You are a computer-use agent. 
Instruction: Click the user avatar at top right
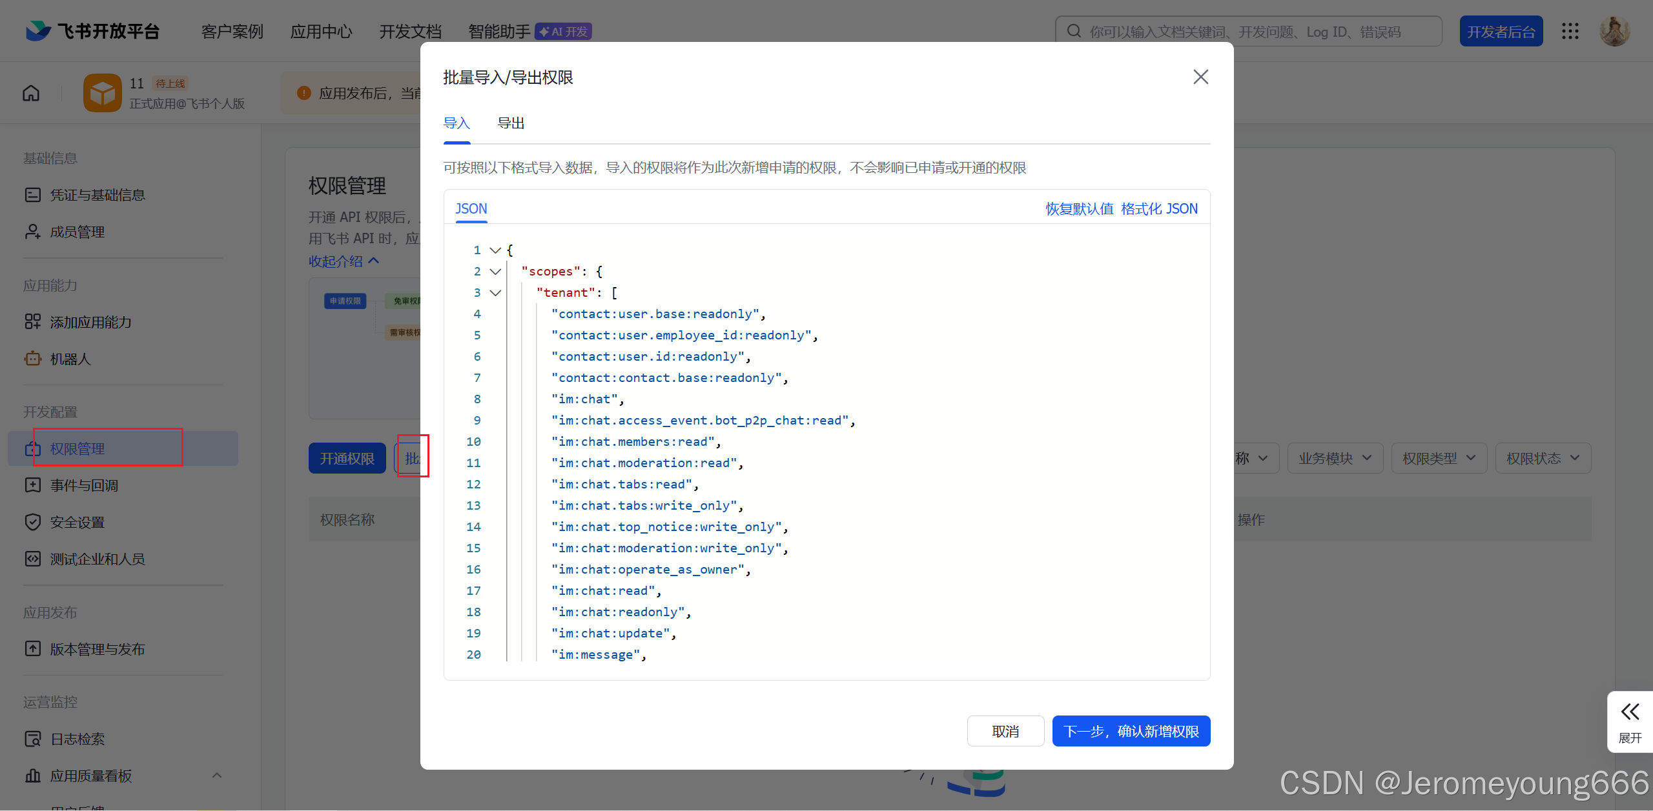[x=1614, y=30]
